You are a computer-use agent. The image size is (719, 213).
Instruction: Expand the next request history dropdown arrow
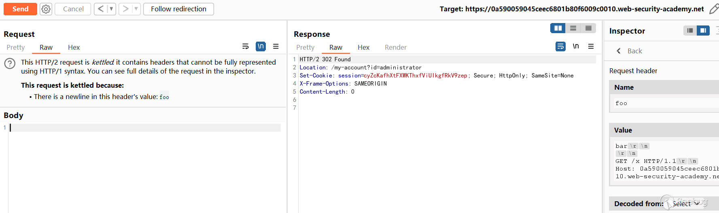(x=136, y=9)
